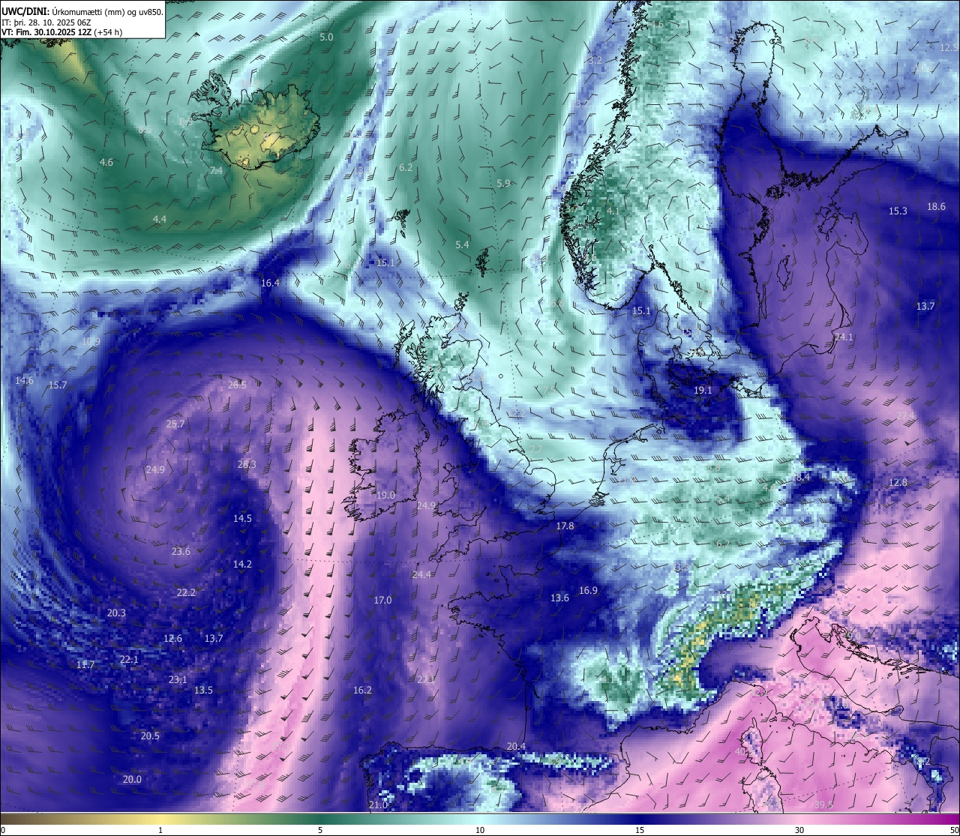Screen dimensions: 960x836
Task: Click the color scale tick label '1'
Action: [160, 830]
